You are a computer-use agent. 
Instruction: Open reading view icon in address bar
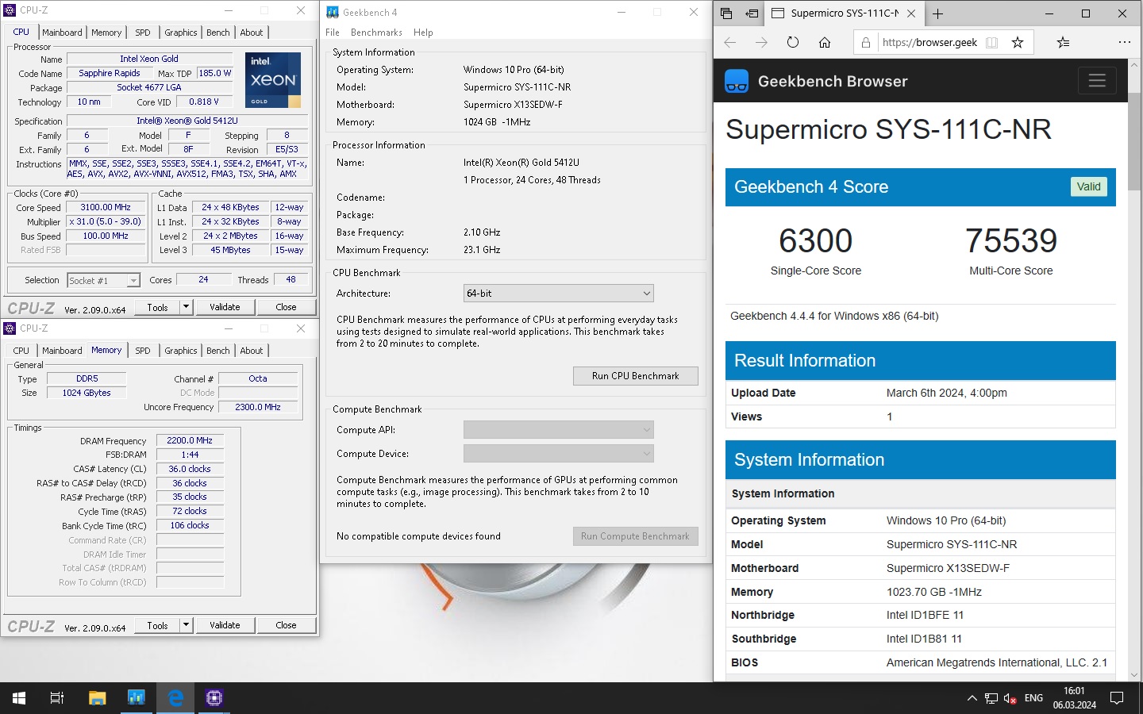991,42
